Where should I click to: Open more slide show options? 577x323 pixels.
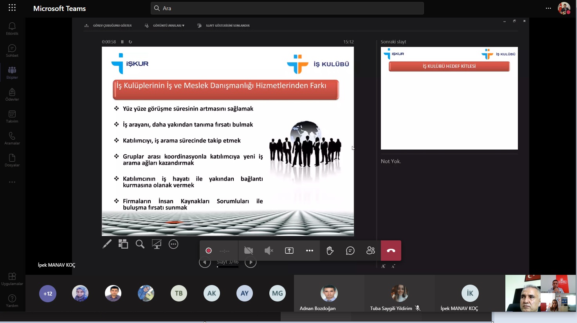click(x=173, y=244)
